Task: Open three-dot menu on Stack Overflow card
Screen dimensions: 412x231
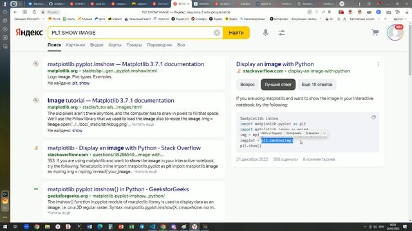Action: 379,64
